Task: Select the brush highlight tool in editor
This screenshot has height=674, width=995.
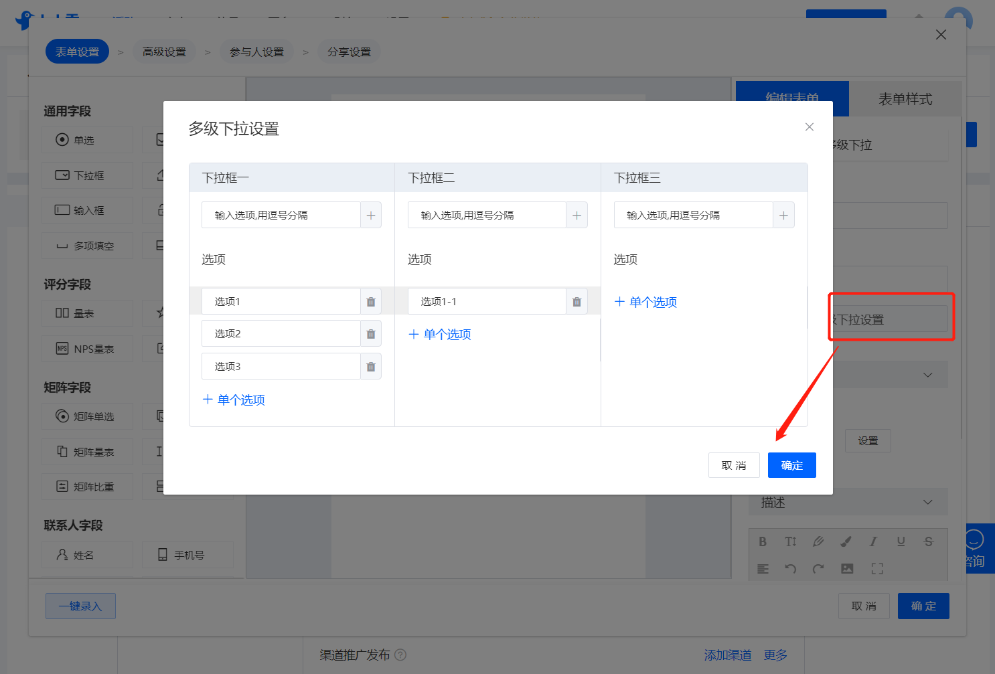Action: 846,541
